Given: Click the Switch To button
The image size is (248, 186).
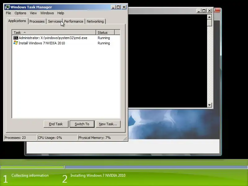Looking at the screenshot, I should (82, 124).
